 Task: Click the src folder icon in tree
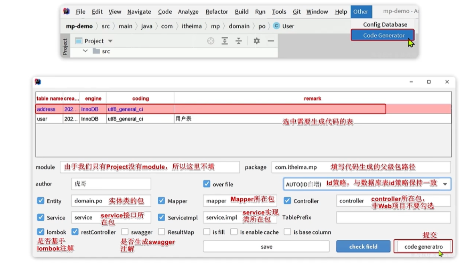(x=96, y=51)
